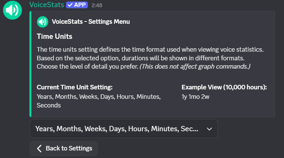Image resolution: width=284 pixels, height=158 pixels.
Task: Click the 'Time Units' embed title
Action: coord(54,37)
